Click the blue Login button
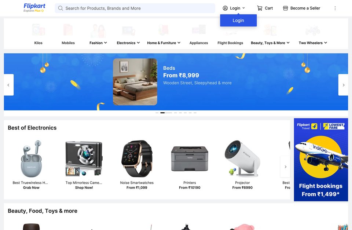The image size is (352, 230). (x=238, y=21)
